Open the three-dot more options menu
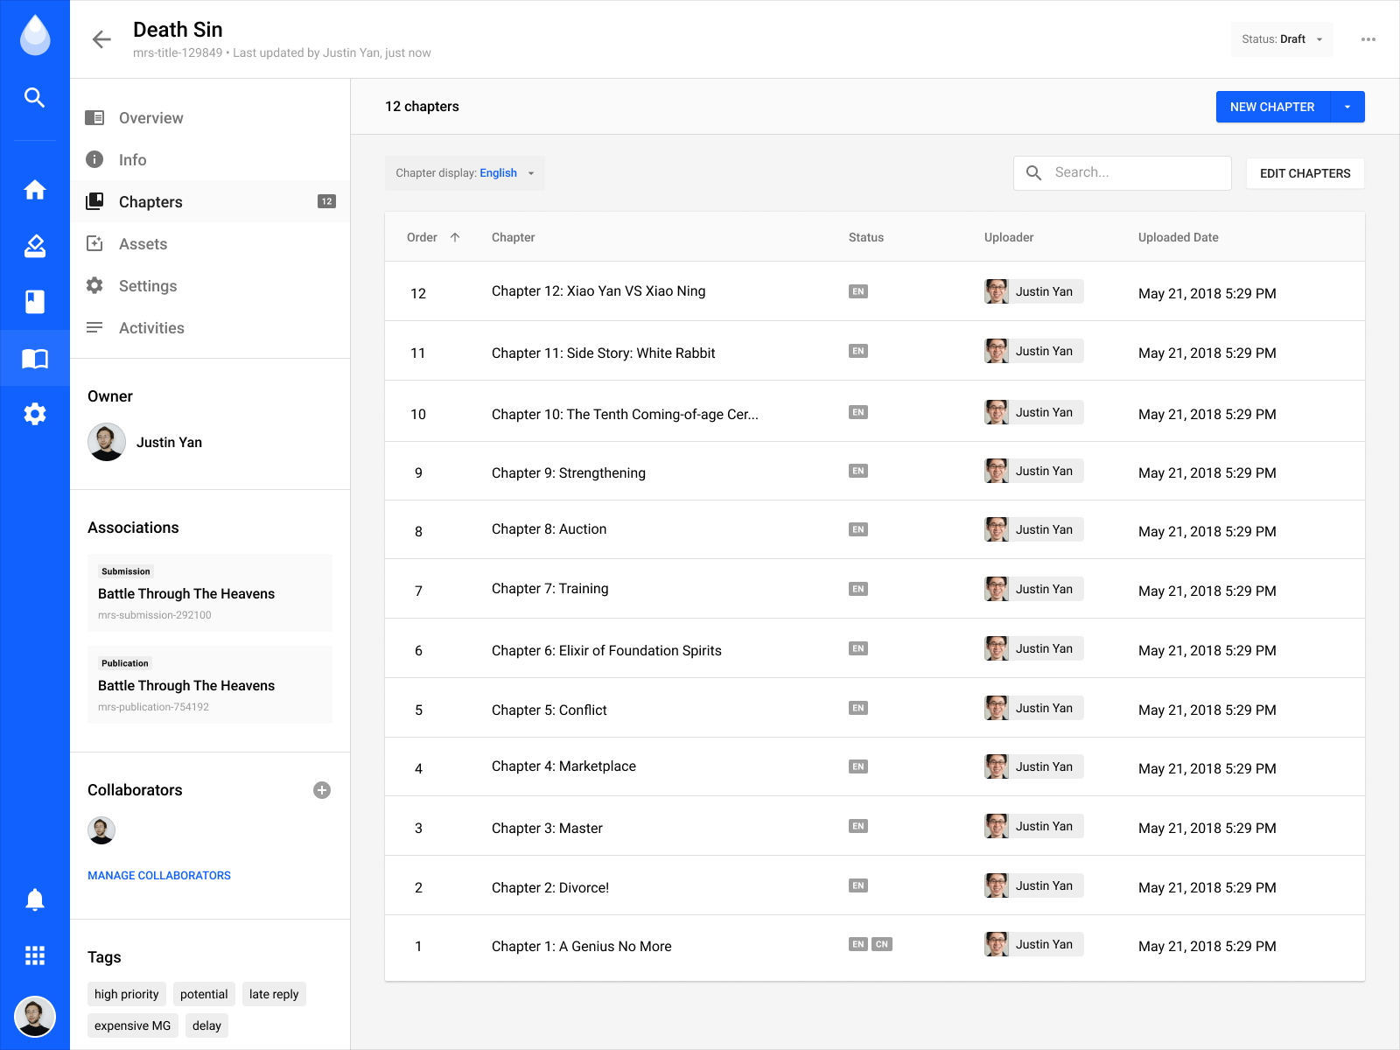The image size is (1400, 1050). coord(1368,39)
